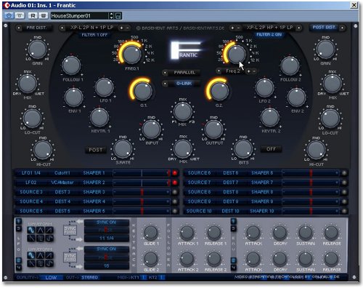Viewport: 363px width, 288px height.
Task: Click BITS knob
Action: 243,148
